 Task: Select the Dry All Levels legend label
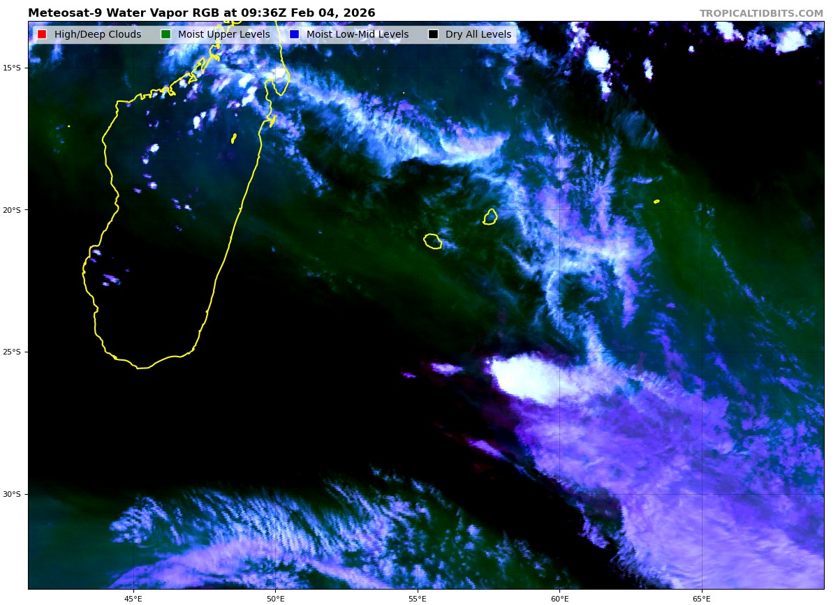point(478,35)
